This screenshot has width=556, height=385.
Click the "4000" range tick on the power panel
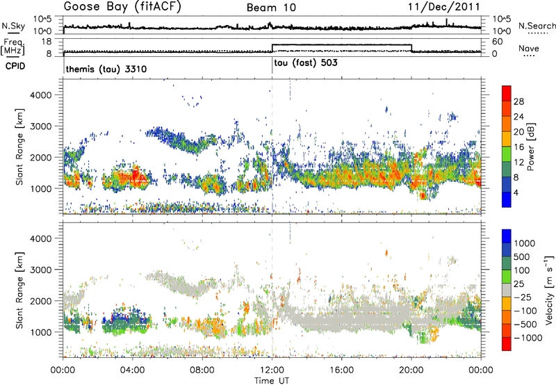[x=40, y=95]
